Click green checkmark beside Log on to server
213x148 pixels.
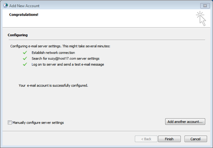tap(25, 64)
